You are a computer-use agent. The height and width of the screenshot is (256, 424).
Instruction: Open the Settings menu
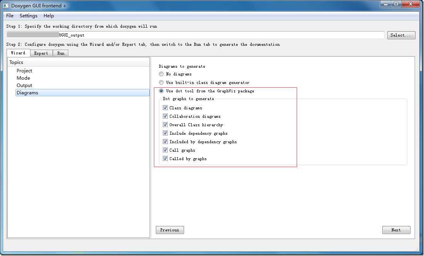click(x=29, y=16)
